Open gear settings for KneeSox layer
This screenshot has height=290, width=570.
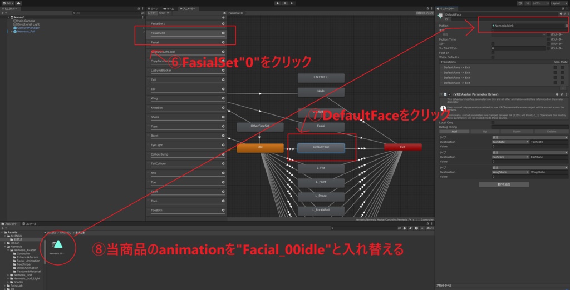(223, 108)
